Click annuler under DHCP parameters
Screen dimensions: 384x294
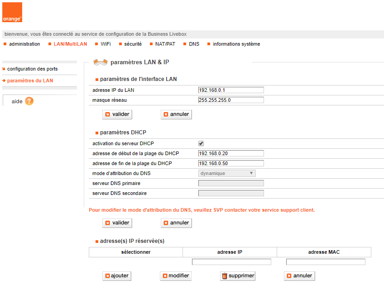coord(176,223)
